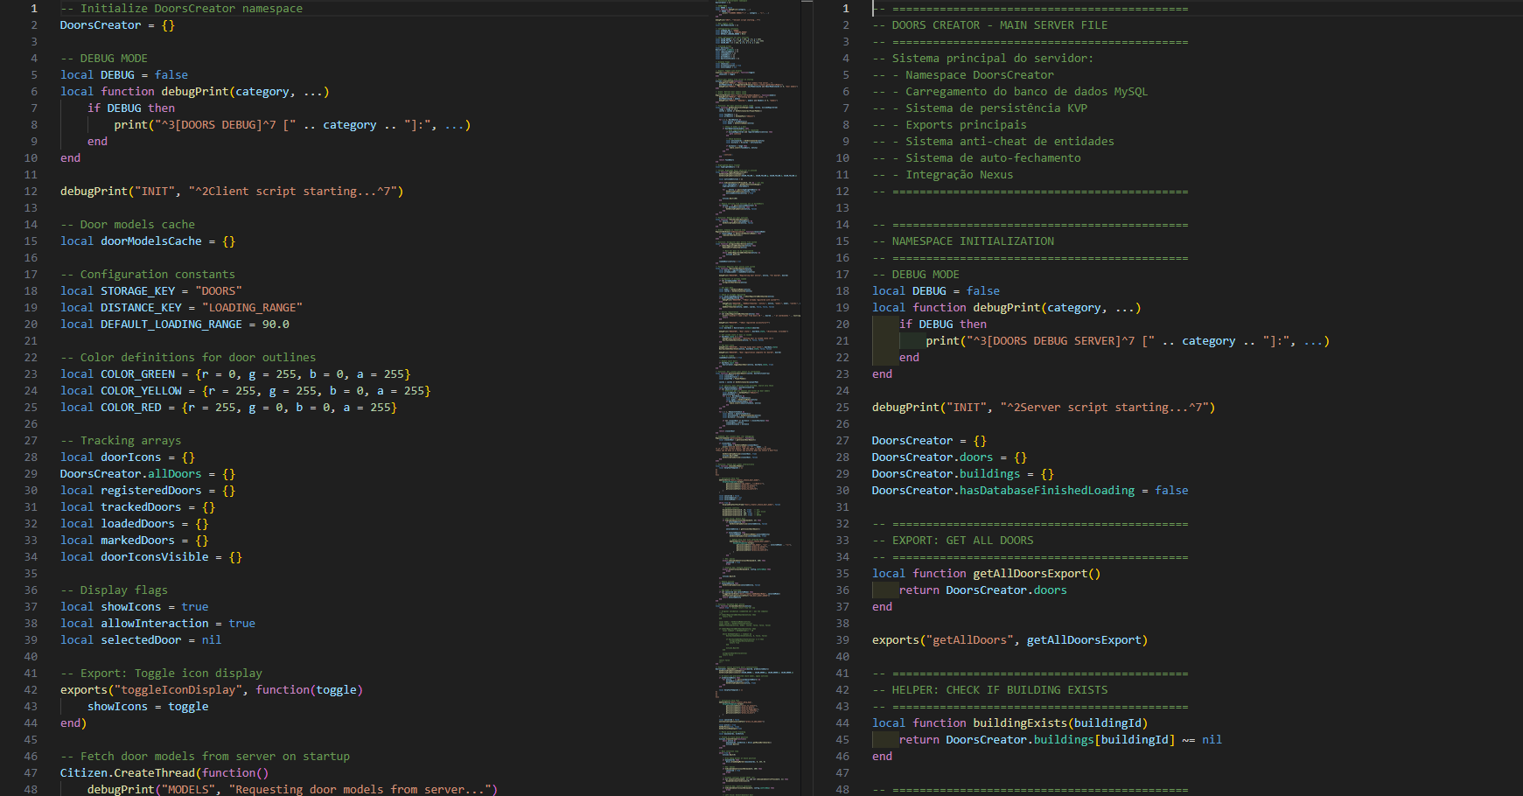Click 'local trackedDoors = {}' line

[137, 506]
